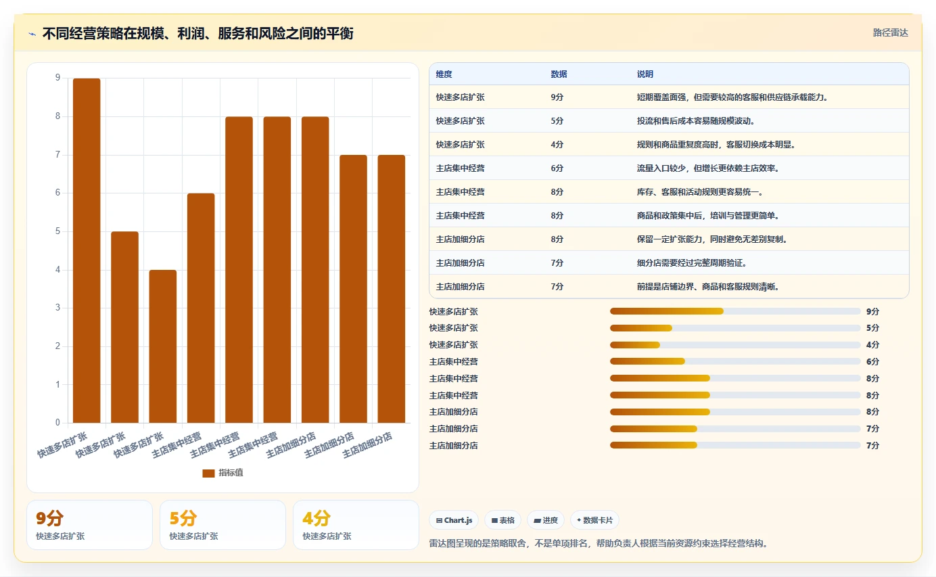Open the 9分 data card
The image size is (936, 577).
[x=89, y=525]
